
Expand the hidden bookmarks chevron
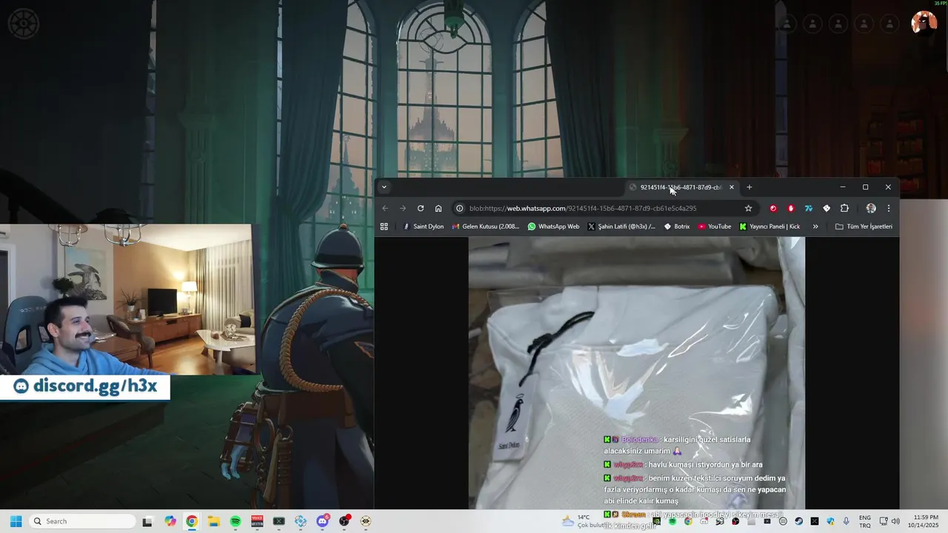(x=815, y=227)
